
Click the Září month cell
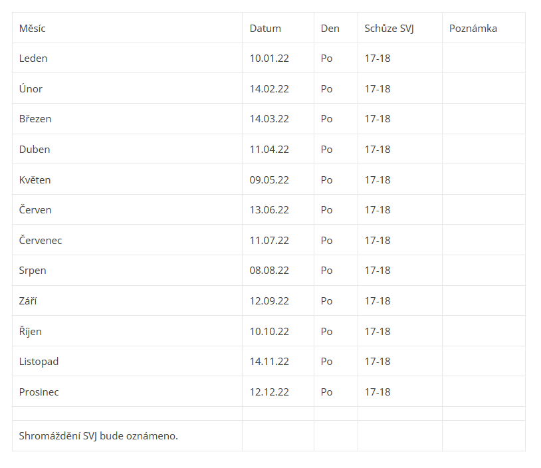(x=28, y=301)
